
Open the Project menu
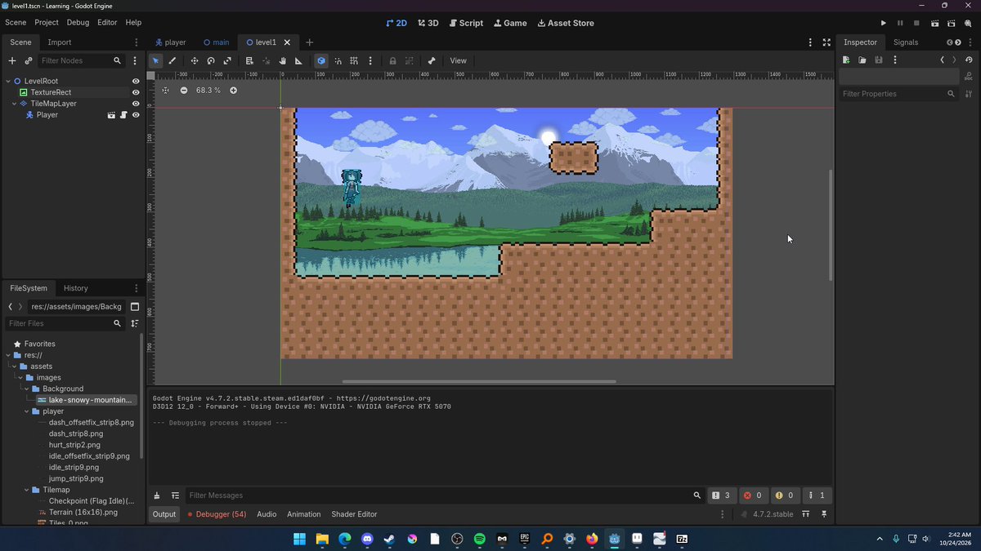(x=47, y=23)
